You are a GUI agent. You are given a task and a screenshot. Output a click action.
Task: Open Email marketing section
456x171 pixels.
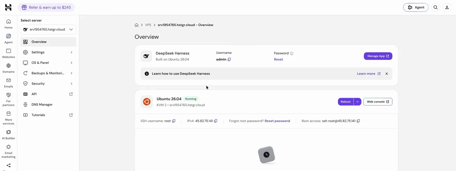point(9,151)
